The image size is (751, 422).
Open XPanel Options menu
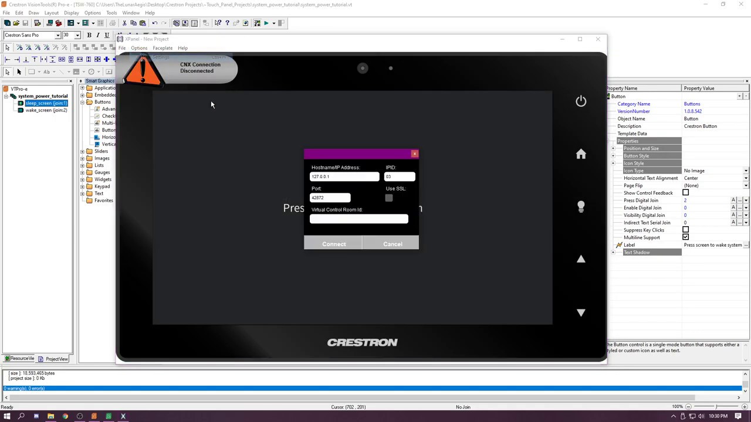[x=139, y=48]
